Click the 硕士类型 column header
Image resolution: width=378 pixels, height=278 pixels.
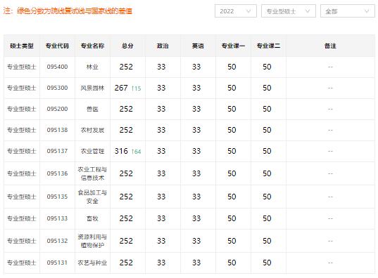[22, 46]
